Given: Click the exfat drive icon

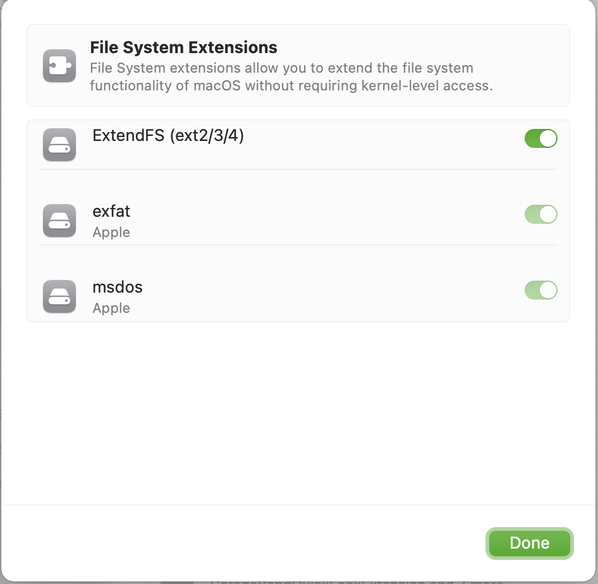Looking at the screenshot, I should tap(59, 221).
